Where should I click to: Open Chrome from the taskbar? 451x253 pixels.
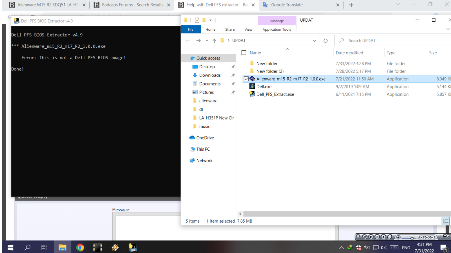[x=80, y=247]
